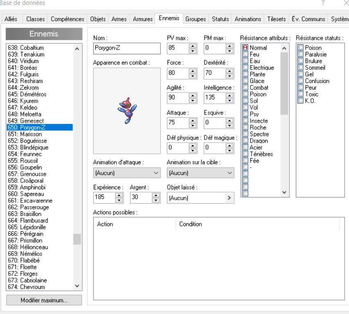Decrease Dextérité value
The height and width of the screenshot is (314, 349).
pos(230,76)
